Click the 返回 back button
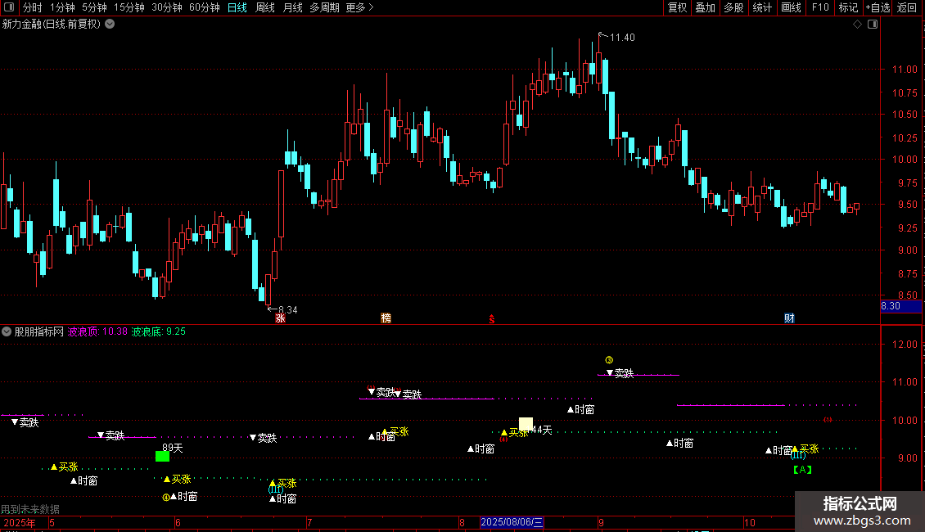The width and height of the screenshot is (925, 532). click(x=907, y=7)
